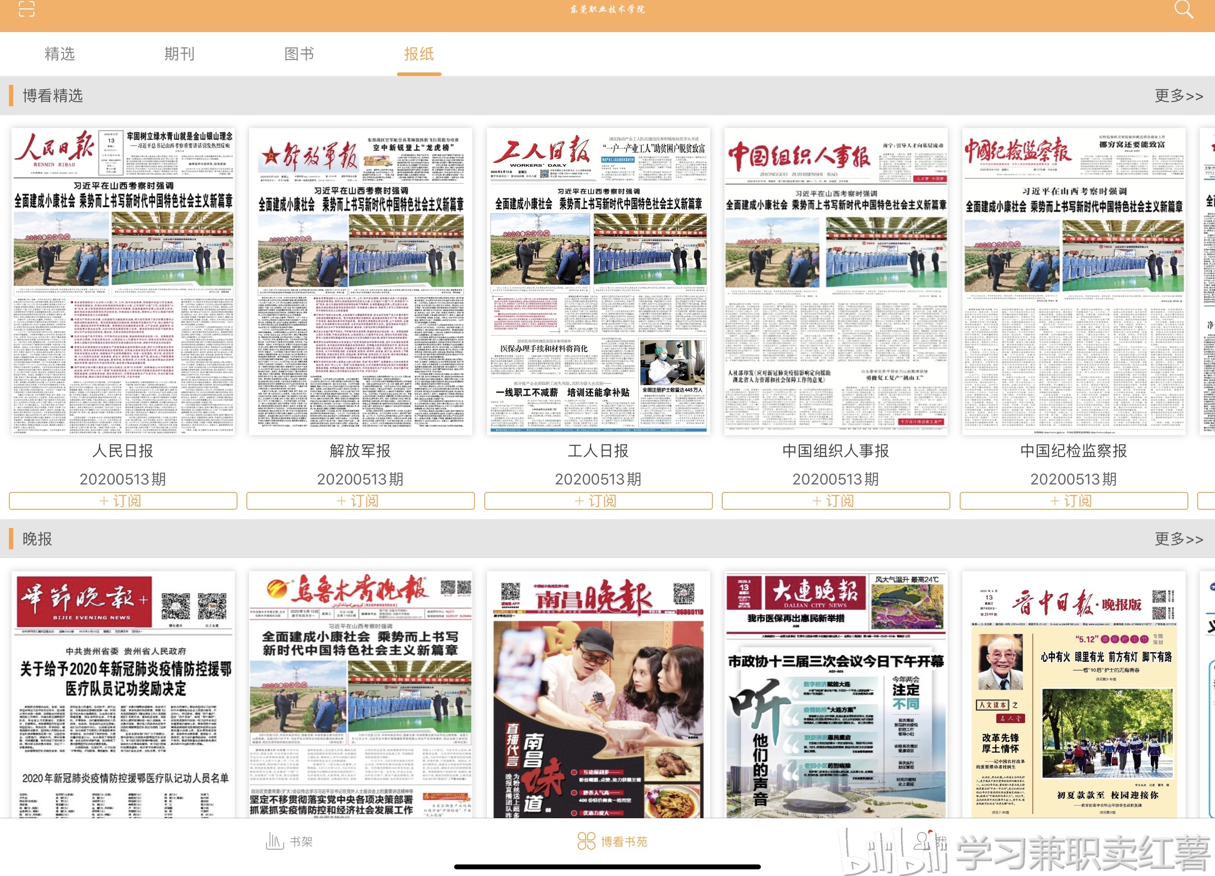The image size is (1215, 876).
Task: Click 20200513期 under 人民日报
Action: tap(123, 479)
